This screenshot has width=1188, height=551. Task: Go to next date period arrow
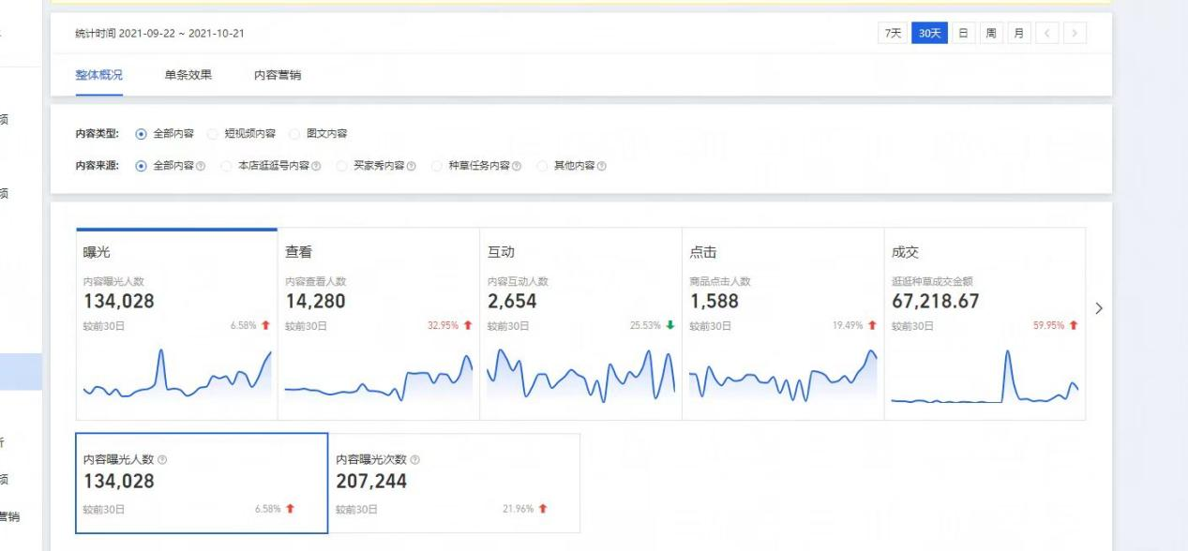tap(1075, 34)
